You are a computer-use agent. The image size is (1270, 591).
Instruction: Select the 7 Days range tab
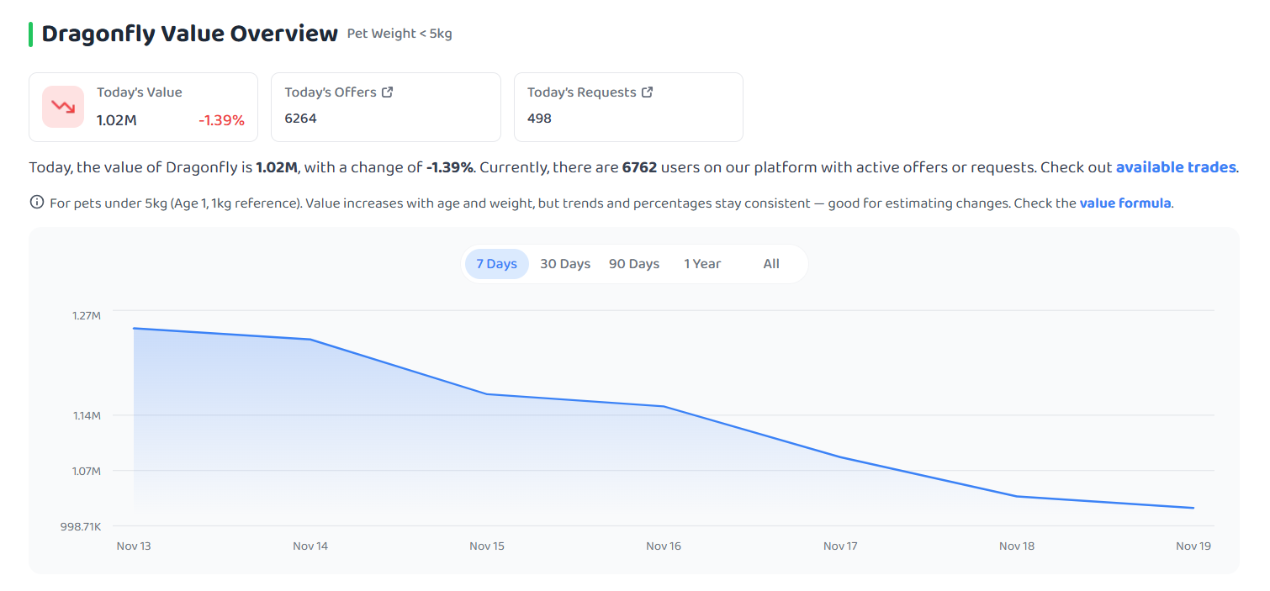(x=496, y=264)
